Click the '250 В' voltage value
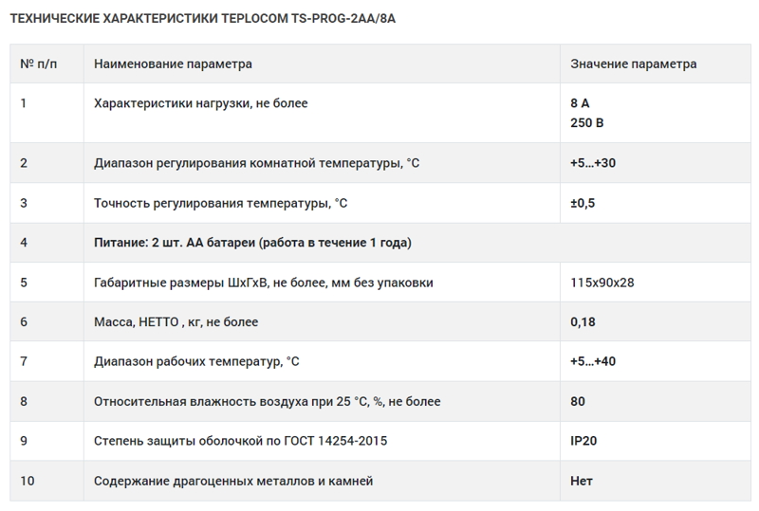This screenshot has height=511, width=759. (586, 123)
